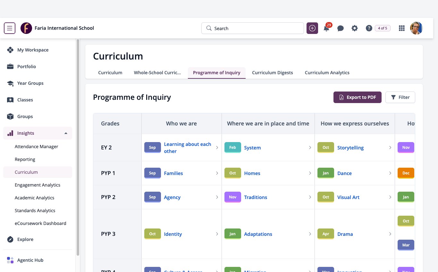Viewport: 438px width, 272px height.
Task: Open the Traditions unit link
Action: pos(256,197)
